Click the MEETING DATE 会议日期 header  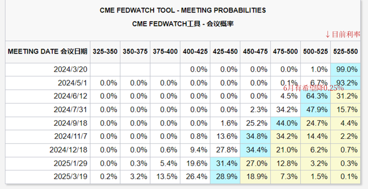48,52
